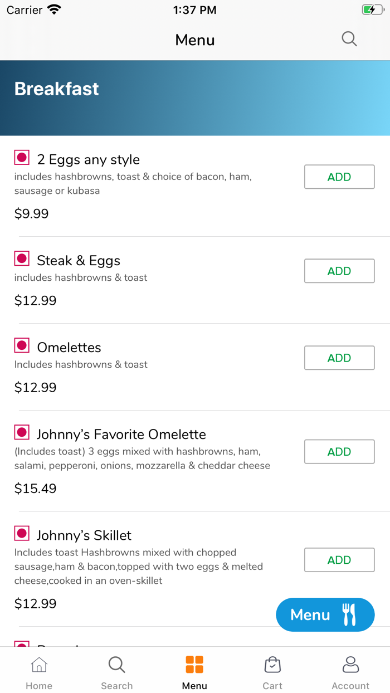Open the Cart bag icon
Screen dimensions: 390x693
coord(272,665)
